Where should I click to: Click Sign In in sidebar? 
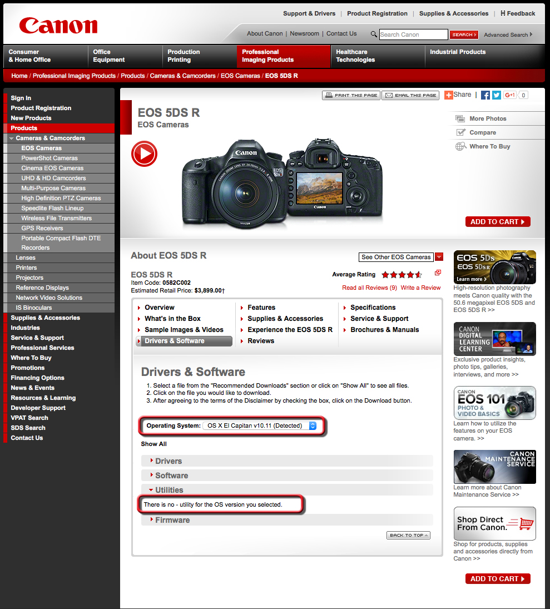click(21, 98)
